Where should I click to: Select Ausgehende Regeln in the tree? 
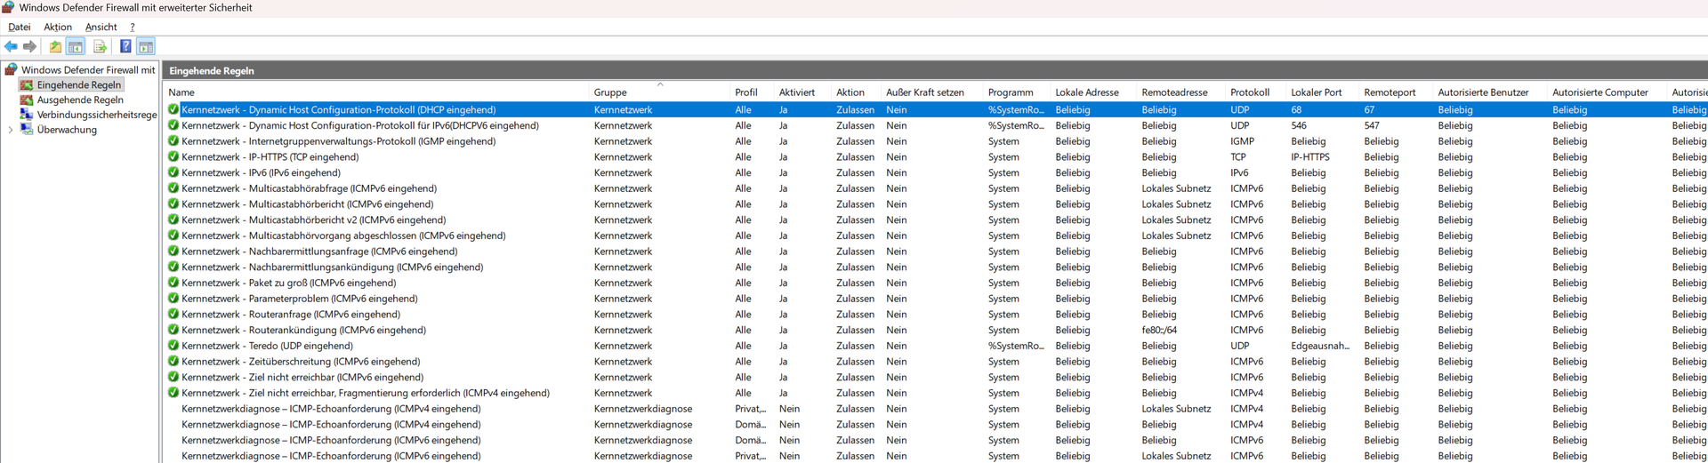(80, 100)
